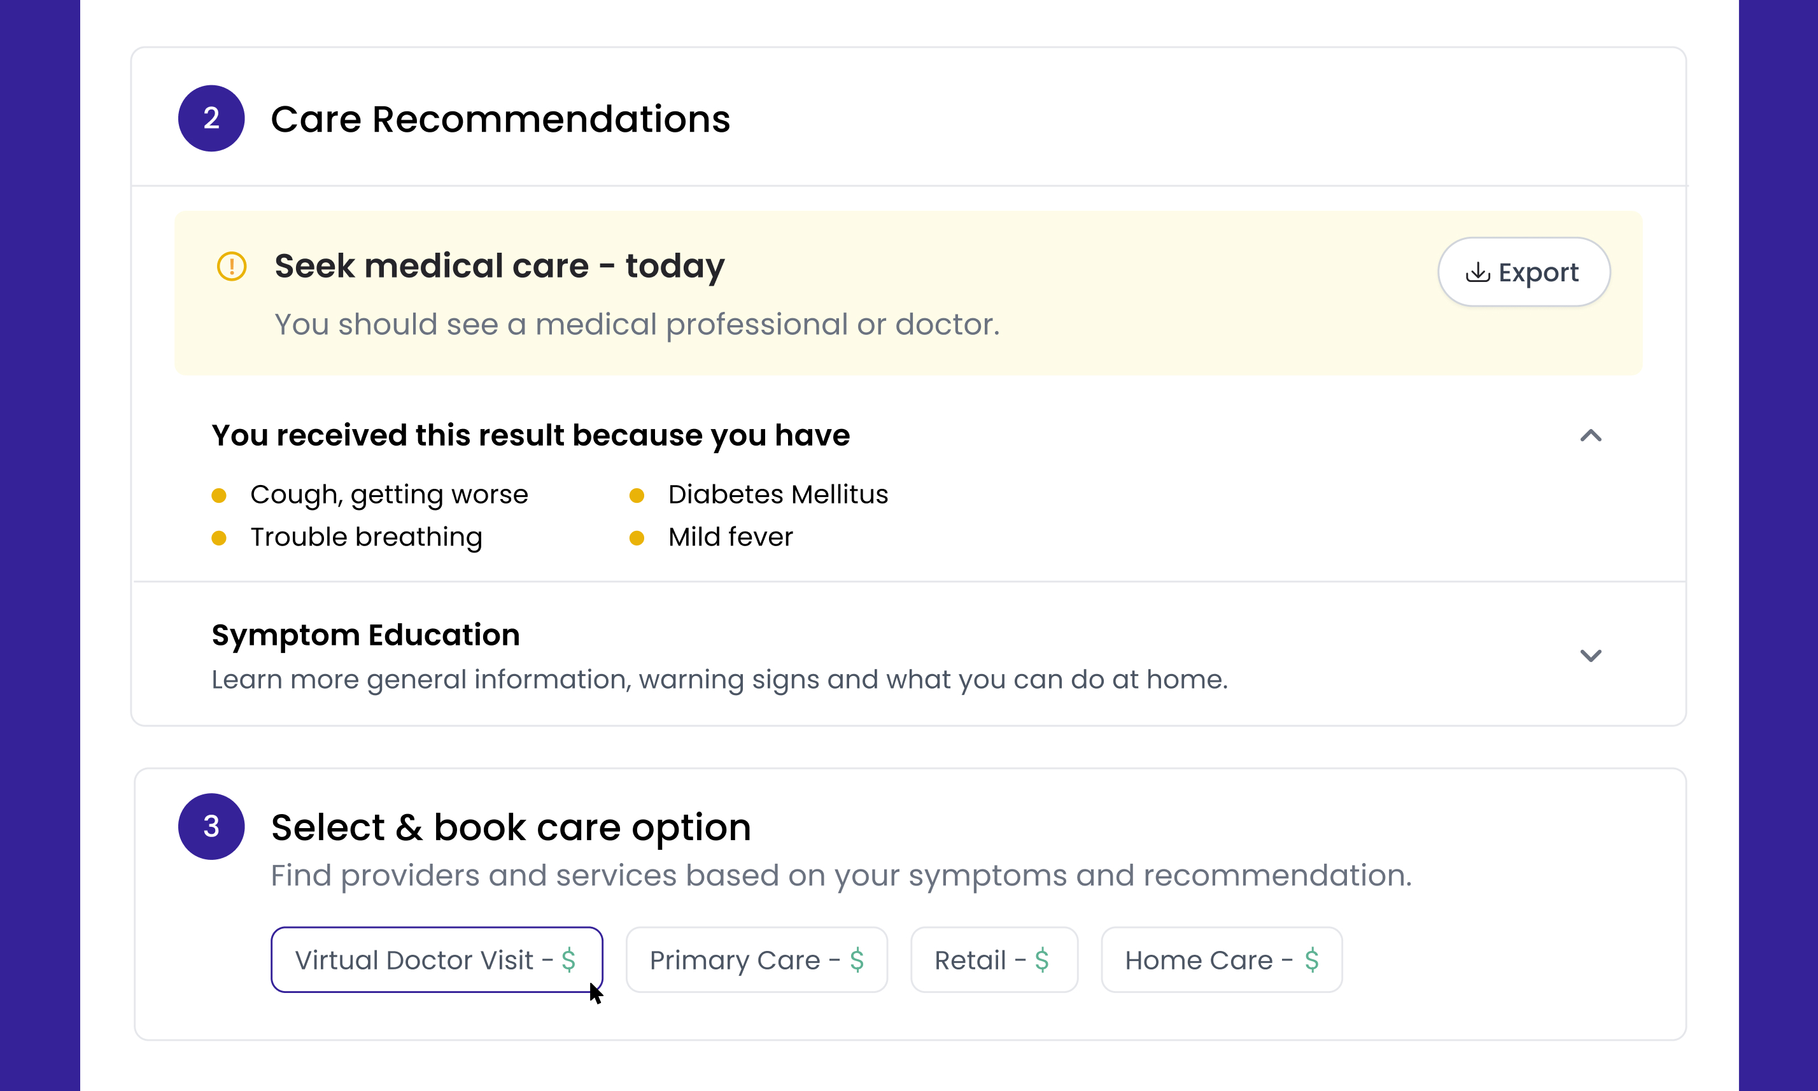
Task: Click the Seek medical care today banner
Action: click(x=500, y=266)
